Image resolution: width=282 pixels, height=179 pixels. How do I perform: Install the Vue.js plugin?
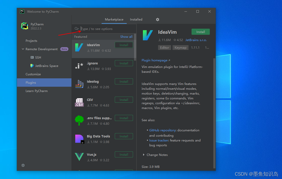click(x=124, y=155)
